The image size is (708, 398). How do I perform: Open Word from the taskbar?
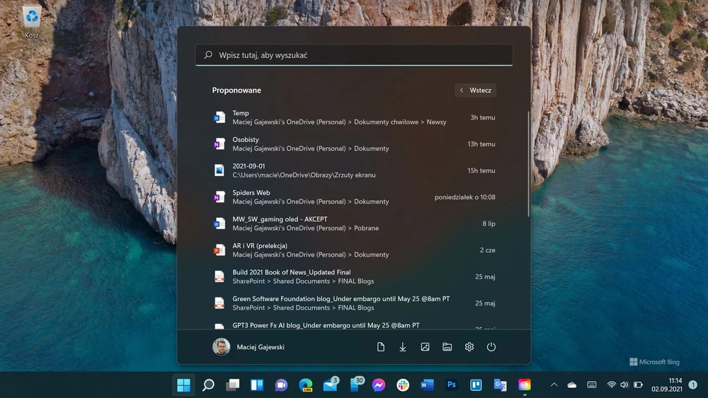coord(427,385)
